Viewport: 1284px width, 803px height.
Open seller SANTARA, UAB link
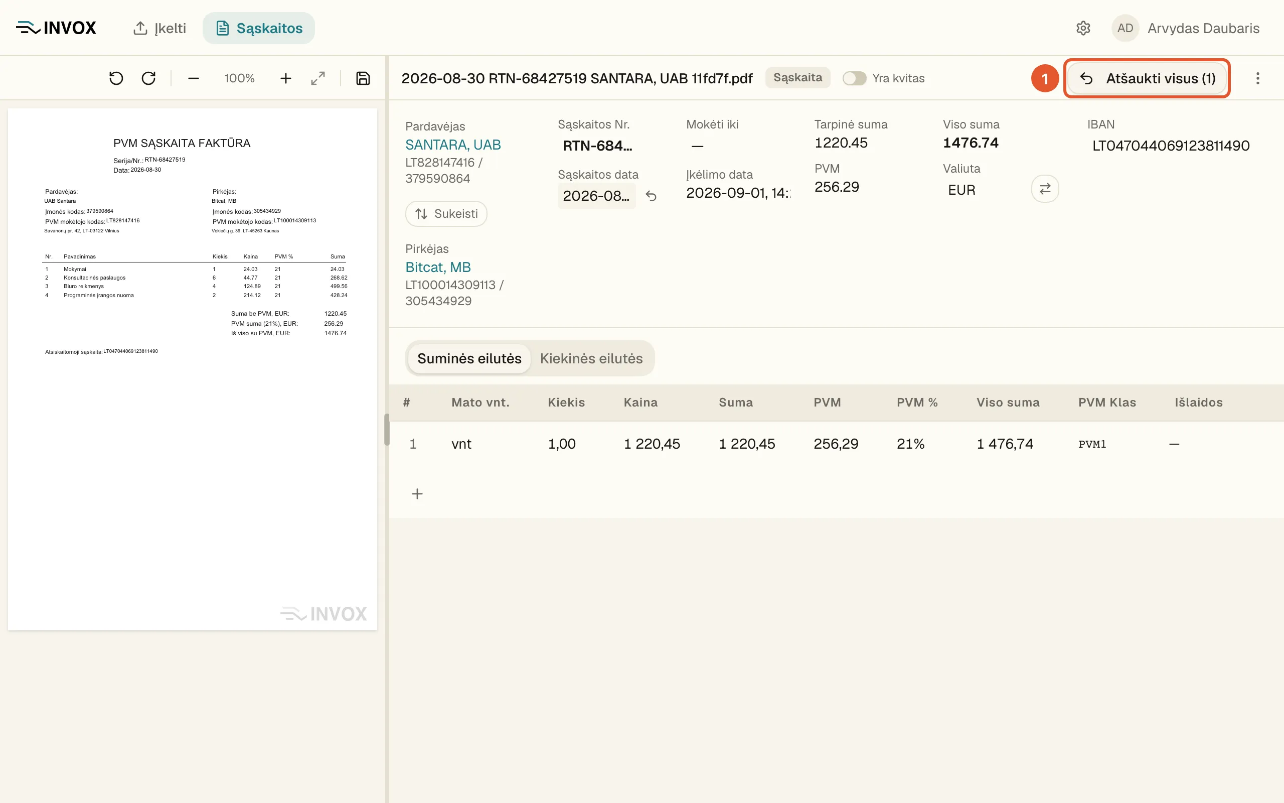click(453, 145)
